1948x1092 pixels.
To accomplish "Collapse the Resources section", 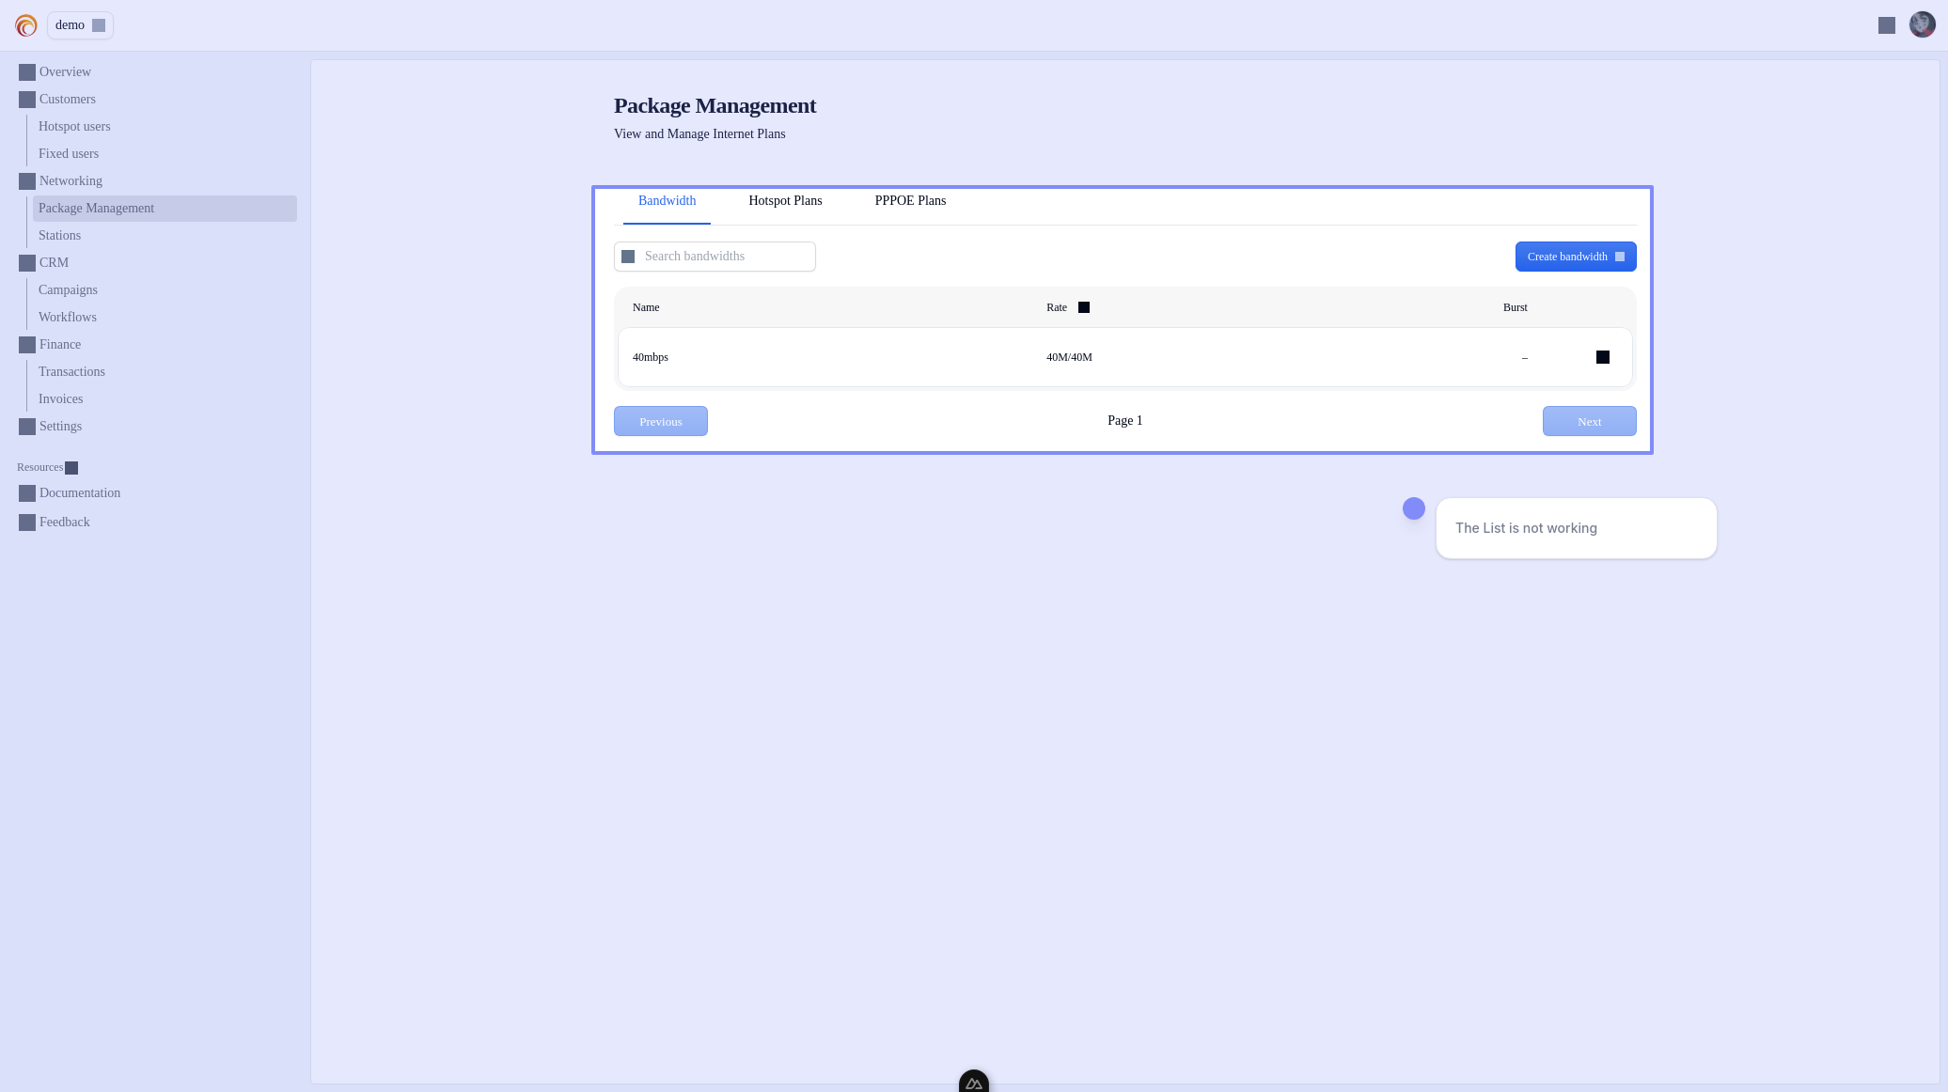I will tap(71, 468).
